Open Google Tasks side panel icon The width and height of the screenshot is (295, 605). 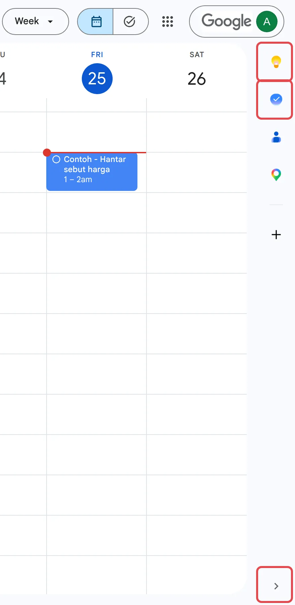coord(276,99)
